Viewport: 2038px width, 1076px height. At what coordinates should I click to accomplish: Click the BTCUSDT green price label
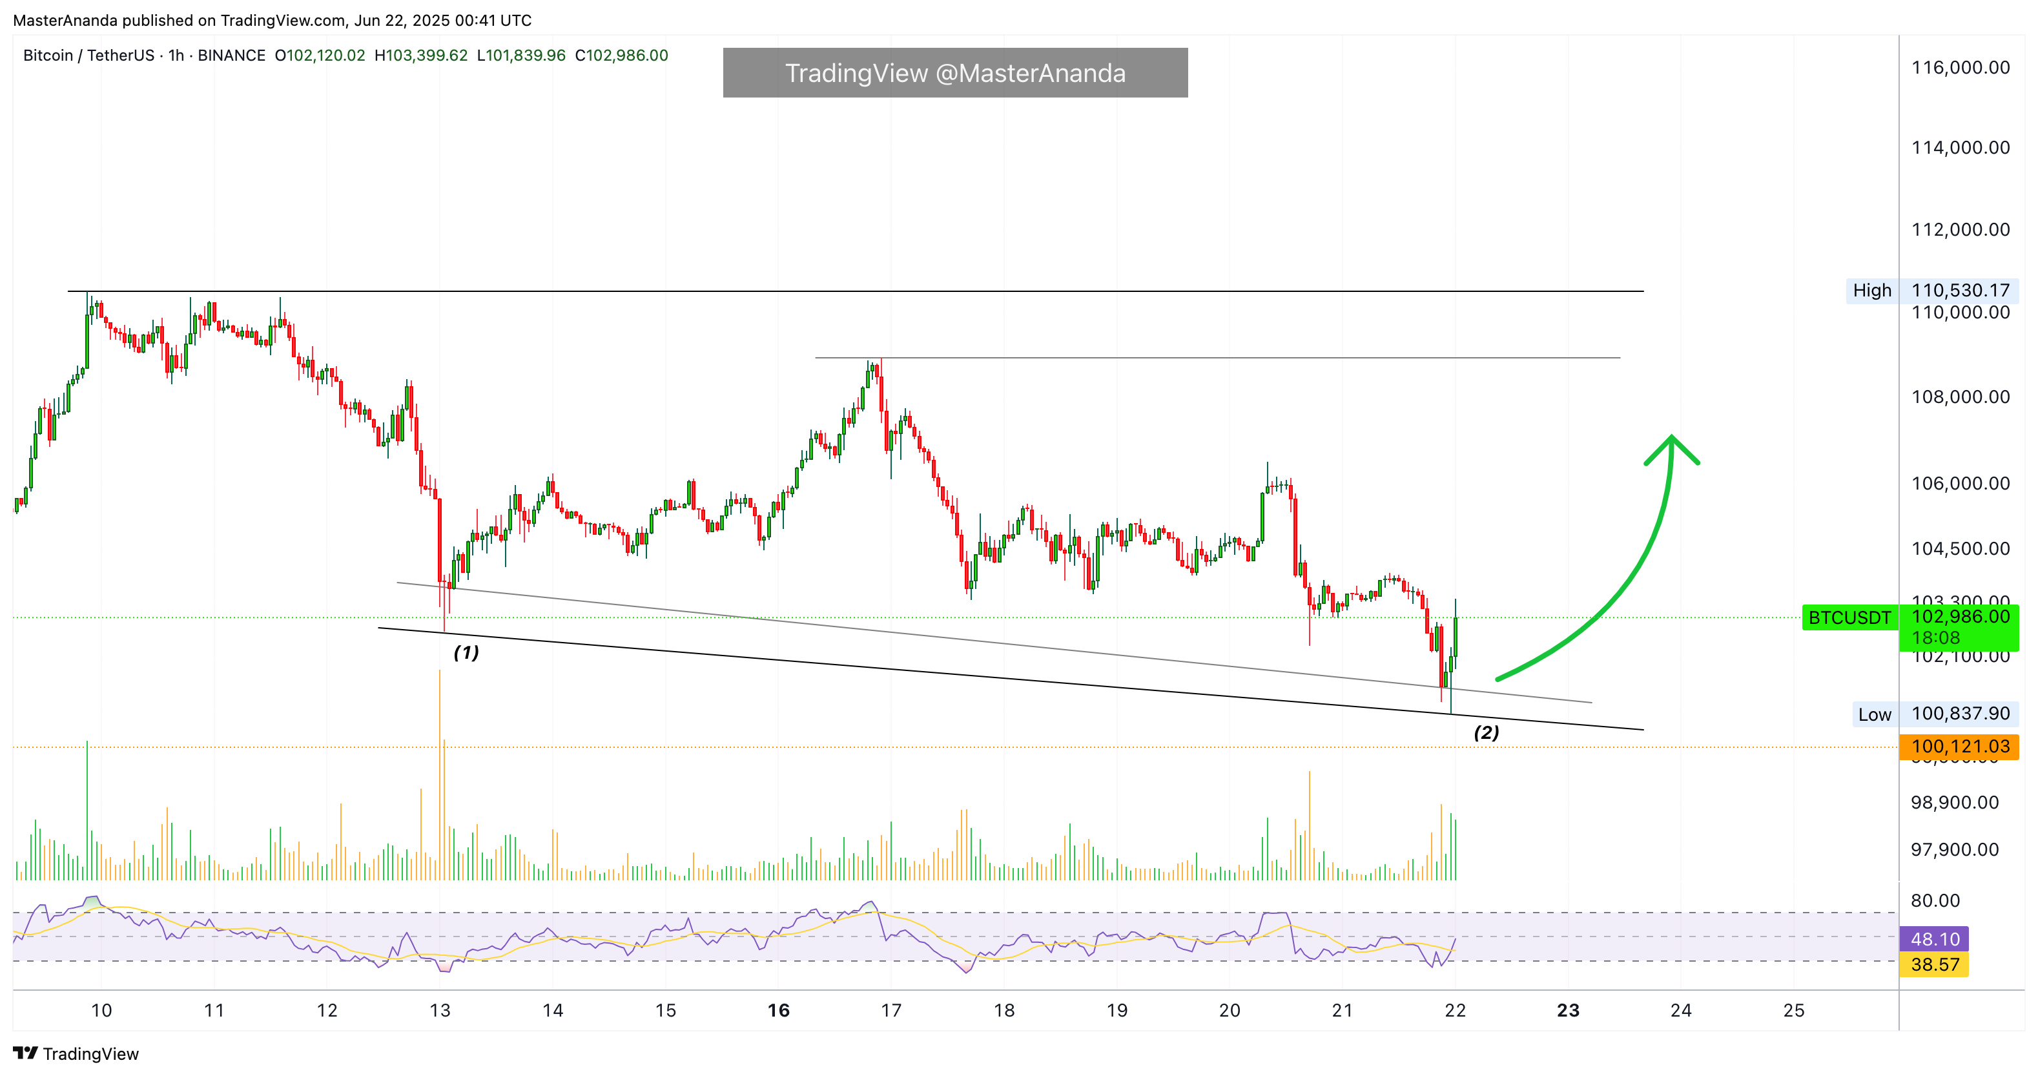coord(1849,618)
